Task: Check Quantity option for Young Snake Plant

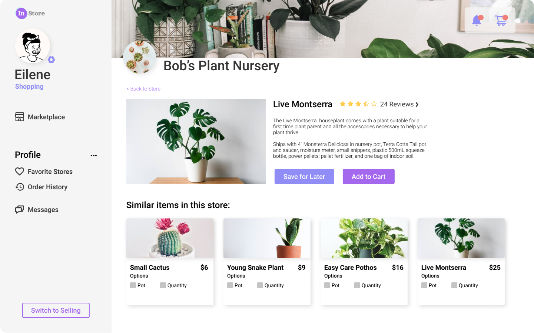Action: pyautogui.click(x=260, y=285)
